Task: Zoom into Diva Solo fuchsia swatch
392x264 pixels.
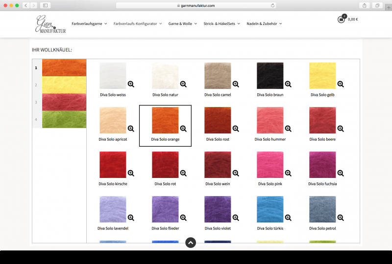Action: pyautogui.click(x=341, y=173)
